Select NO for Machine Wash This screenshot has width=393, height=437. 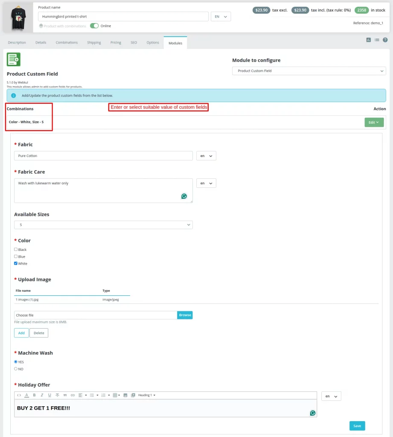click(16, 369)
